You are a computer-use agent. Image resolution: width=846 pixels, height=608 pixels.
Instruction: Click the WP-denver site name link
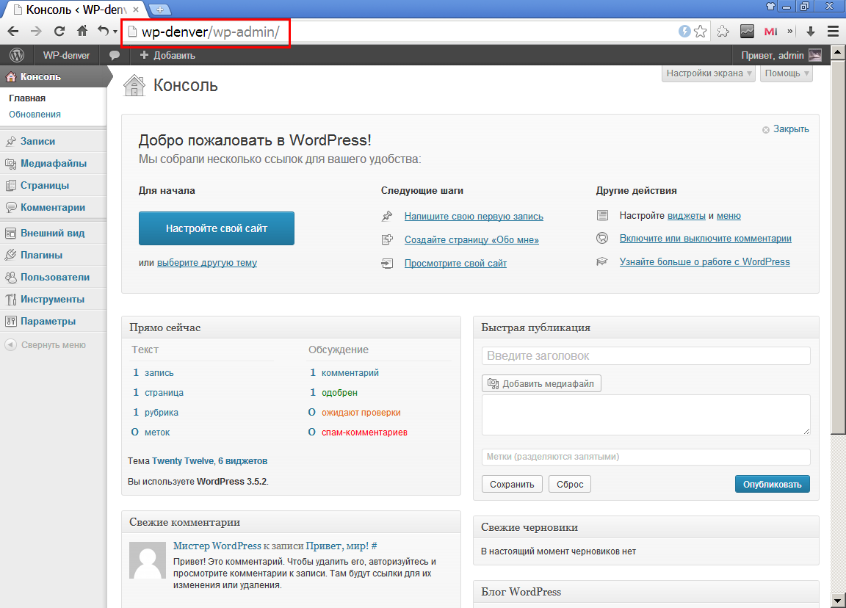coord(66,55)
